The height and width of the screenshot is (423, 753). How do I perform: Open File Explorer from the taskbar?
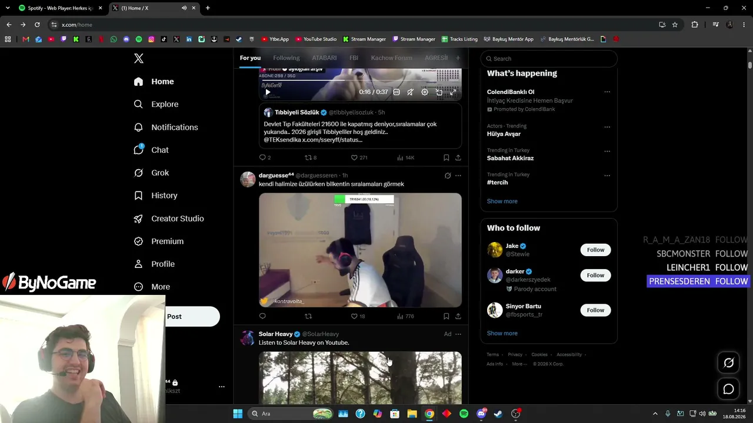click(412, 414)
